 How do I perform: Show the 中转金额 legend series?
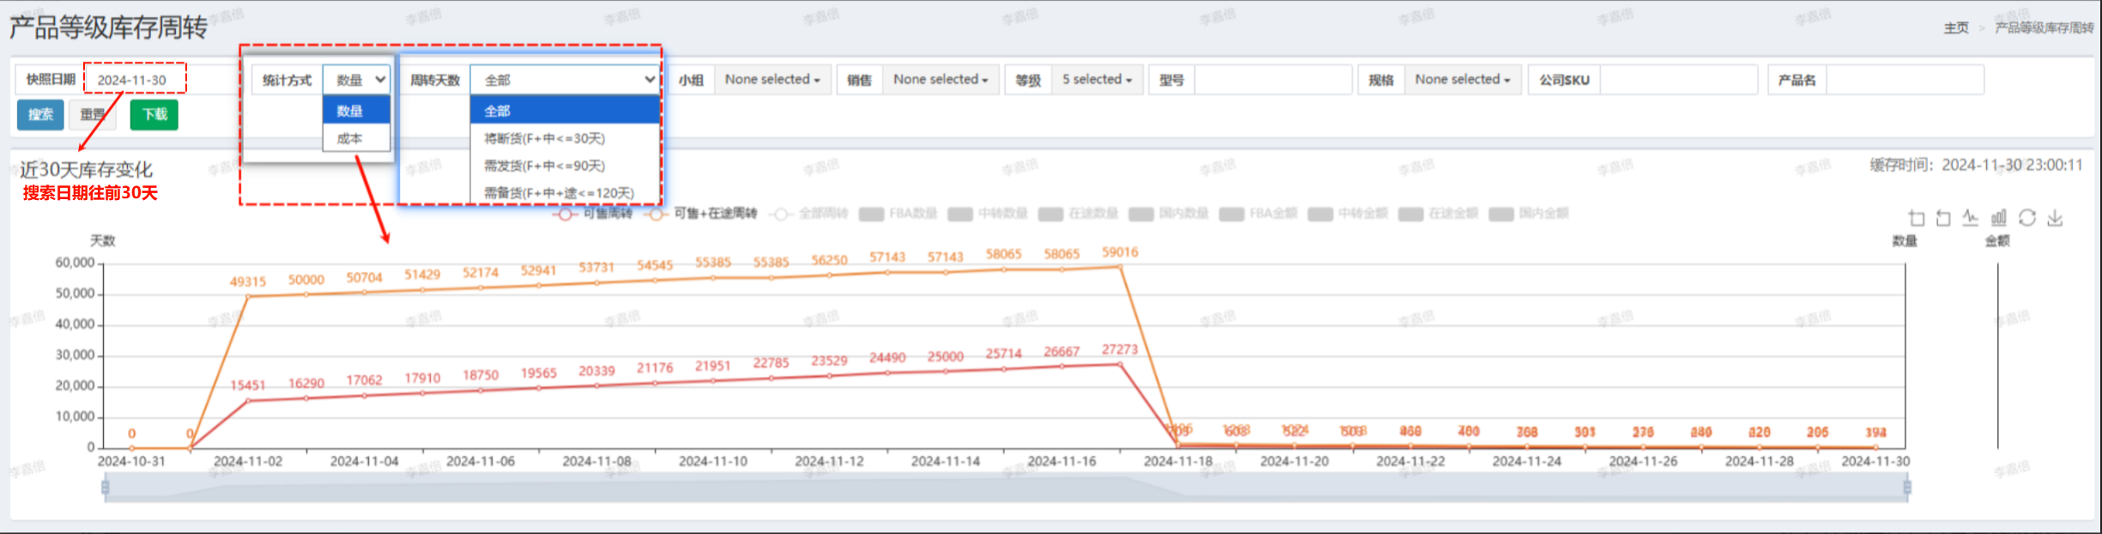pyautogui.click(x=1348, y=213)
